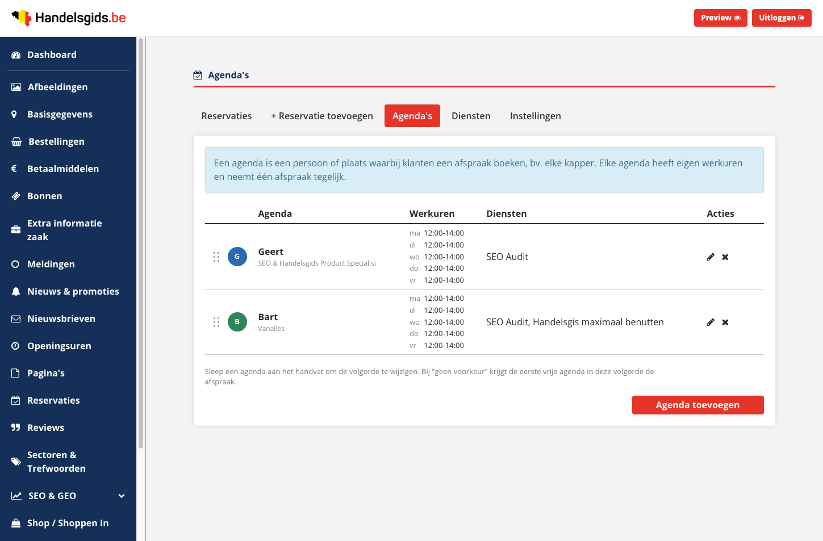Grab the drag handle for Bart

(x=216, y=322)
